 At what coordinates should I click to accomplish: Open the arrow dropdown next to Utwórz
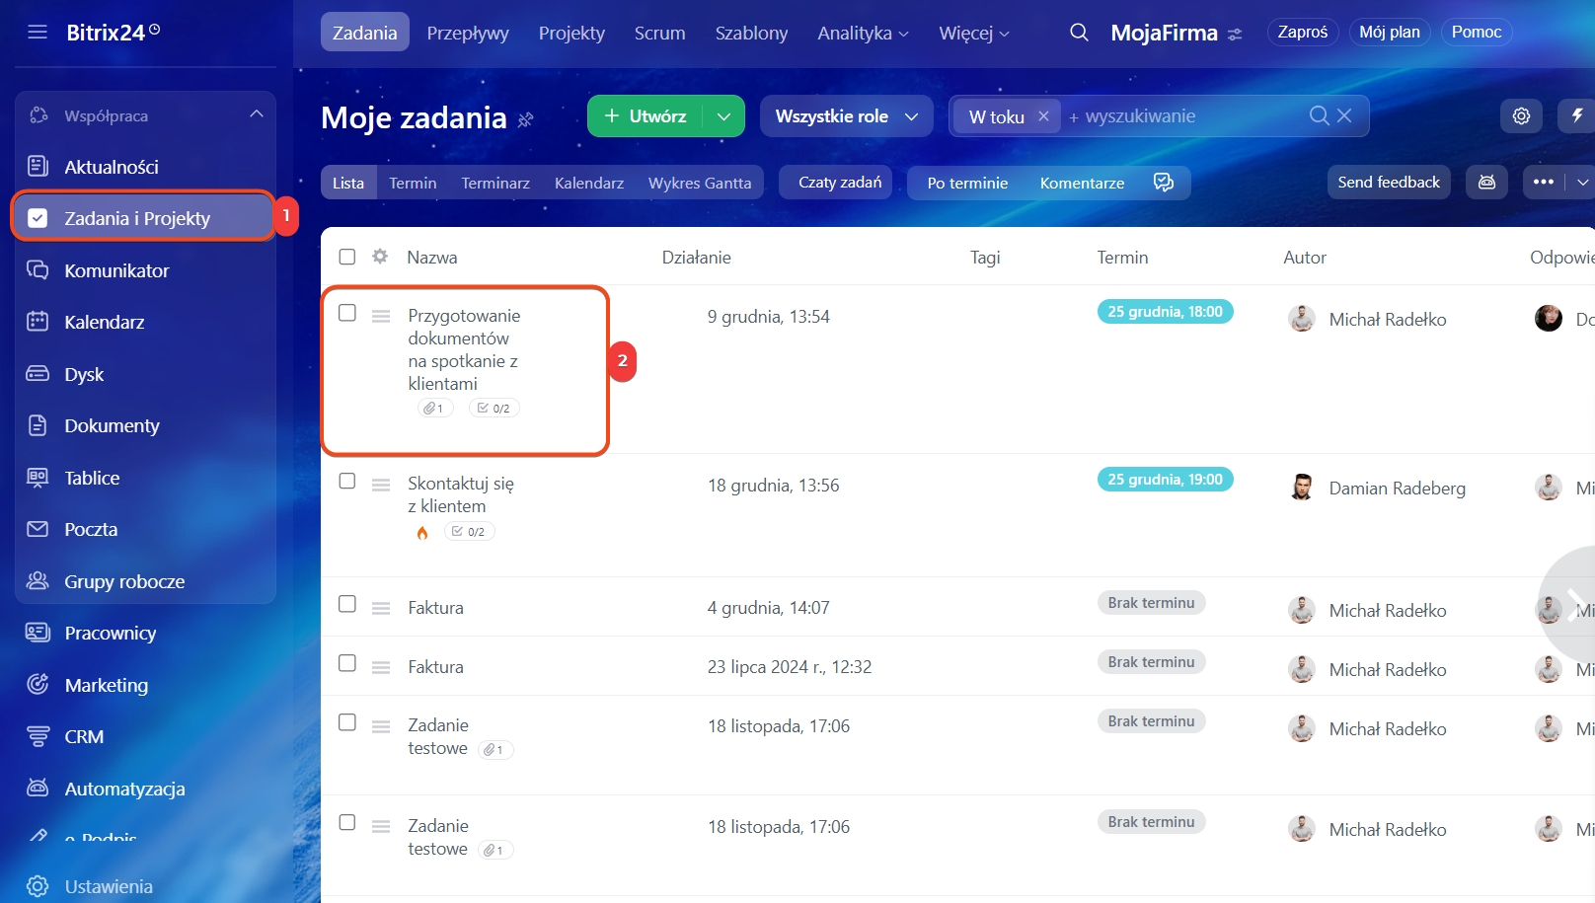[723, 116]
